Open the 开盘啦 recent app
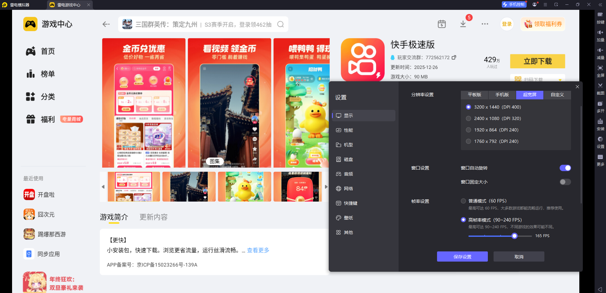This screenshot has height=293, width=606. tap(39, 195)
